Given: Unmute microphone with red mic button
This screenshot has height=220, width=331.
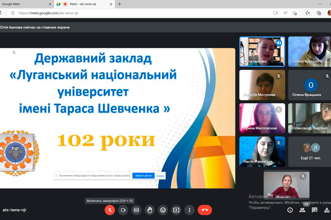Looking at the screenshot, I should 110,210.
